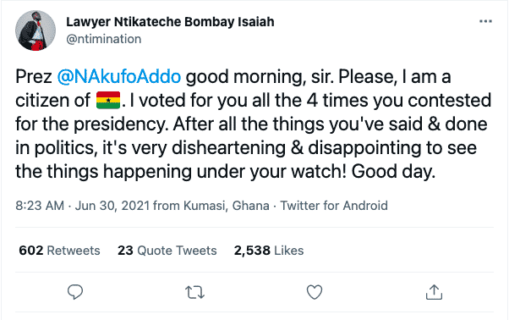The width and height of the screenshot is (509, 320).
Task: Click the @ntimination handle
Action: tap(104, 39)
